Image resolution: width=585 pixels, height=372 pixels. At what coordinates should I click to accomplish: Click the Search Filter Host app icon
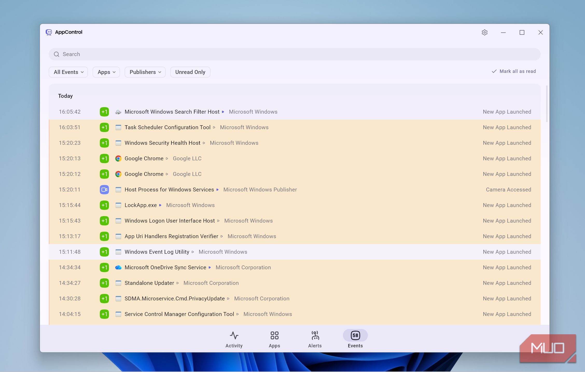click(x=118, y=112)
